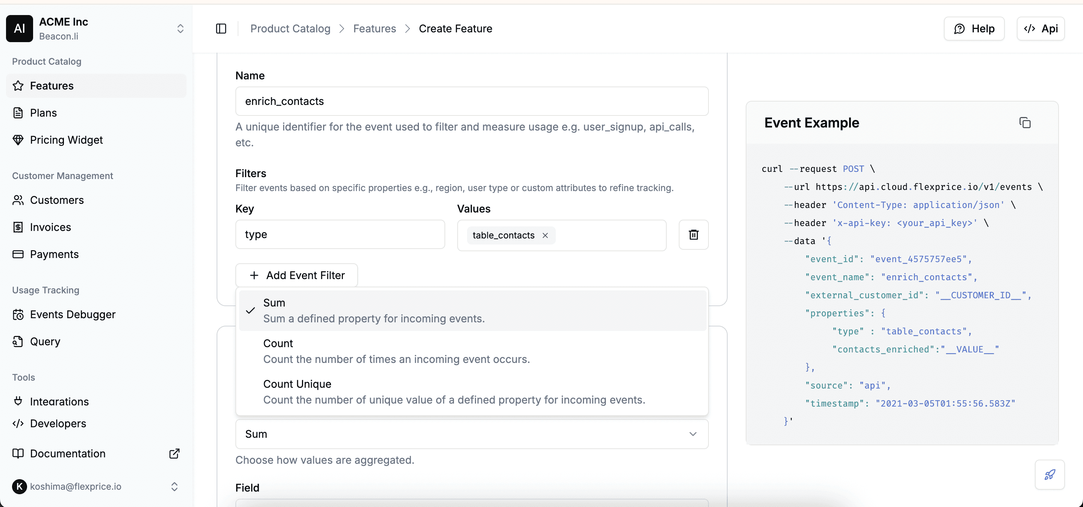Click the Values field with table_contacts
1083x507 pixels.
[x=561, y=235]
